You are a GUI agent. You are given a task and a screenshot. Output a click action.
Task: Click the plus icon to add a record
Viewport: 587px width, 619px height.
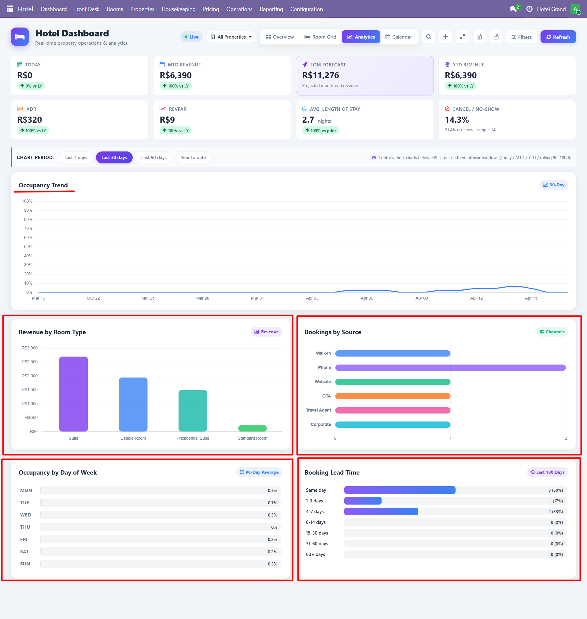tap(445, 37)
